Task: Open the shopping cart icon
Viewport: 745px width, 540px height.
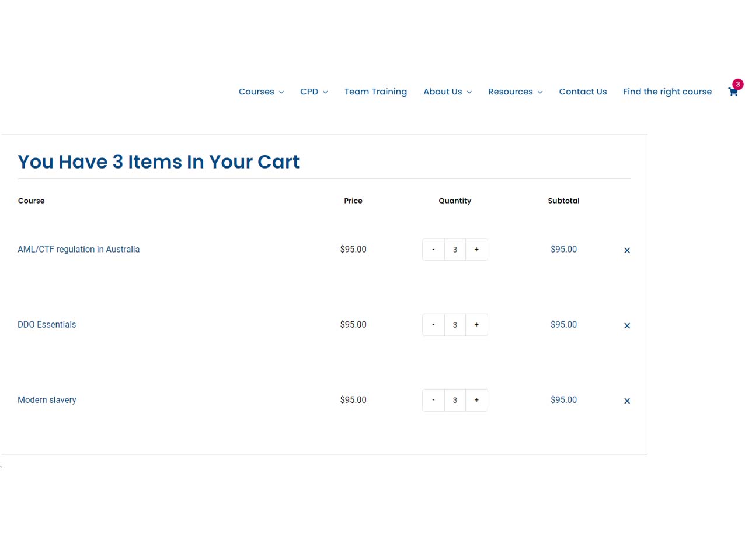Action: (x=733, y=92)
